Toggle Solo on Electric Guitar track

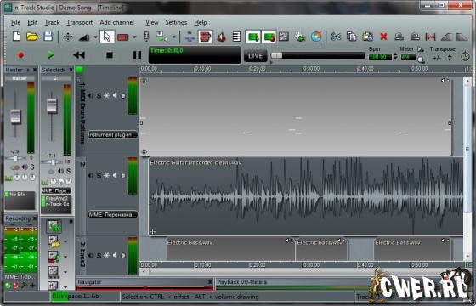[x=99, y=175]
